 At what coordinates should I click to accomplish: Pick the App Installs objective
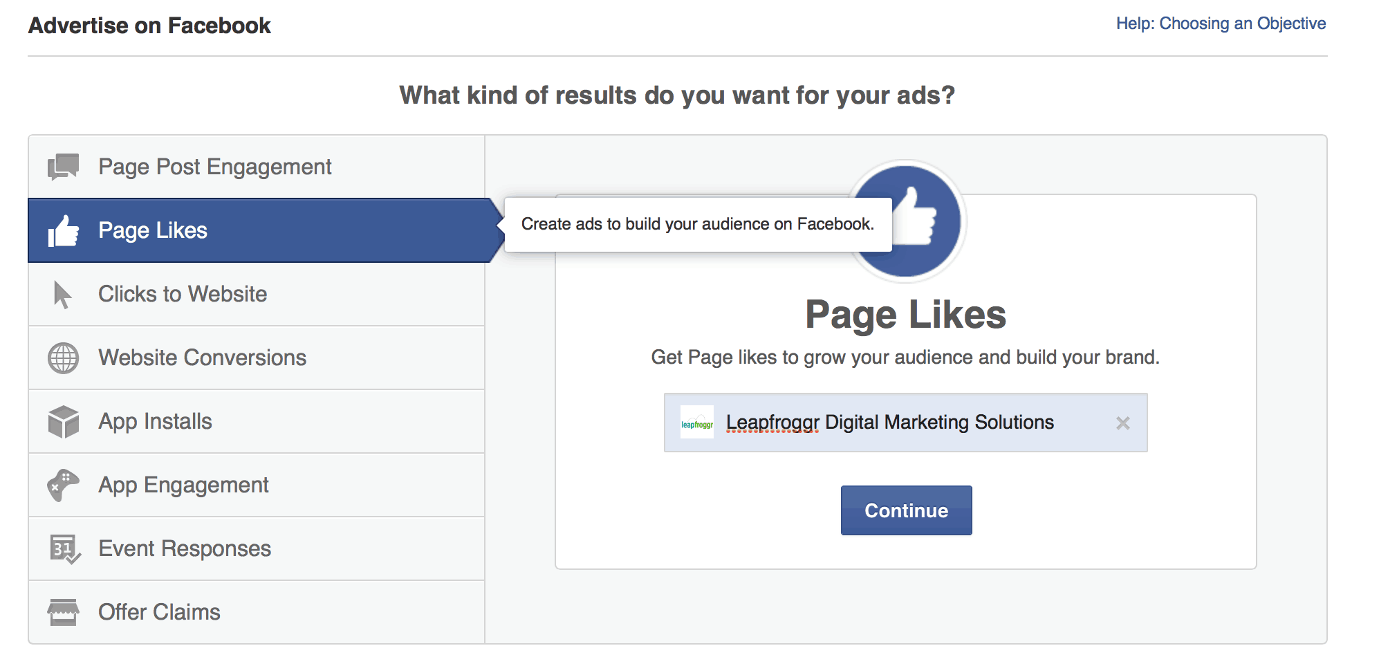[257, 421]
